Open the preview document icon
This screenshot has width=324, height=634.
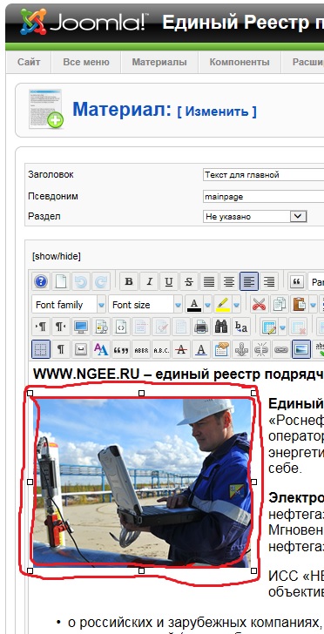pos(101,327)
